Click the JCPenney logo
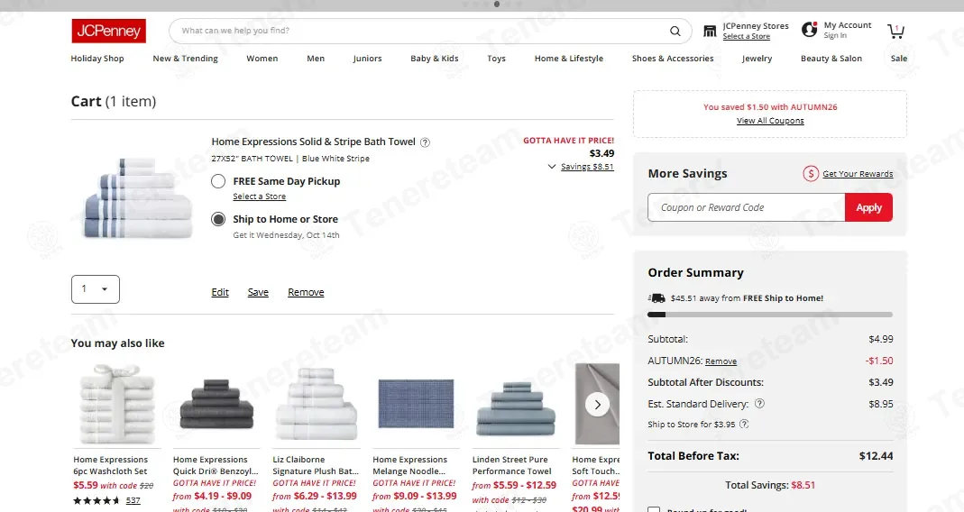This screenshot has width=964, height=512. (109, 31)
